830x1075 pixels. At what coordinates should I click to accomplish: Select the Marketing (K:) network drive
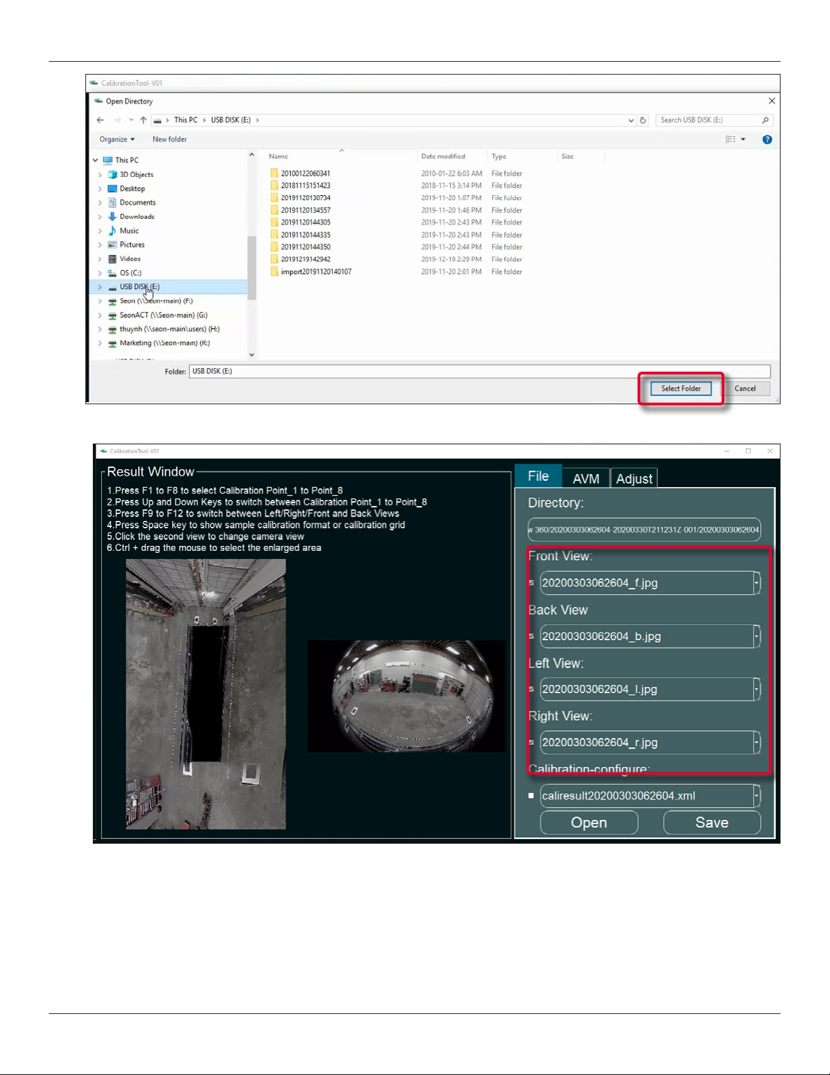(165, 343)
